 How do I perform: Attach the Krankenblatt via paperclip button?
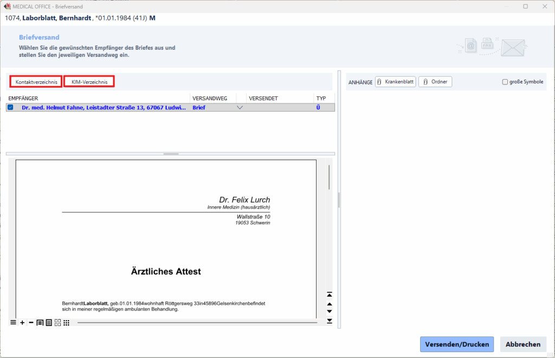(395, 82)
